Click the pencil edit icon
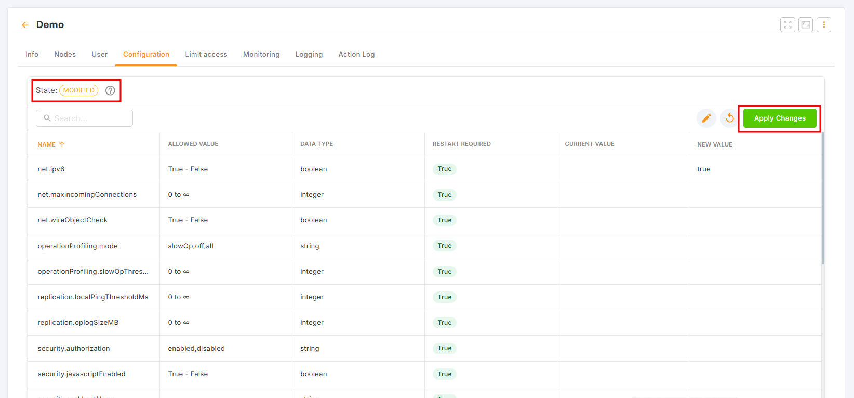Screen dimensions: 854x398 [706, 118]
